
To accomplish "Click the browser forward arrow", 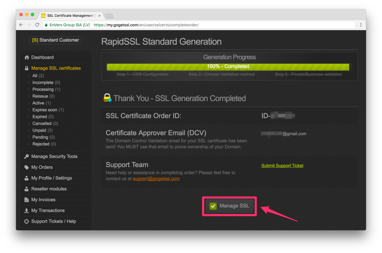I will pos(29,25).
